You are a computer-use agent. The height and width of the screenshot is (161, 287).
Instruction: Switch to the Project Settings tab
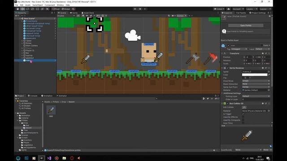tap(257, 13)
